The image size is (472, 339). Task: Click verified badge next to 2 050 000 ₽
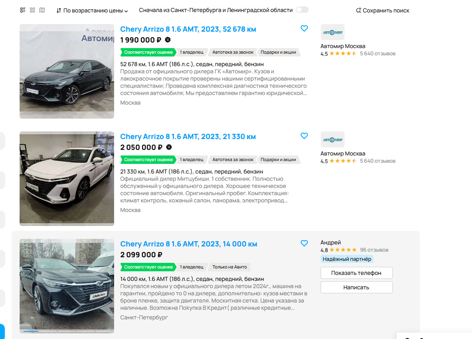(169, 147)
